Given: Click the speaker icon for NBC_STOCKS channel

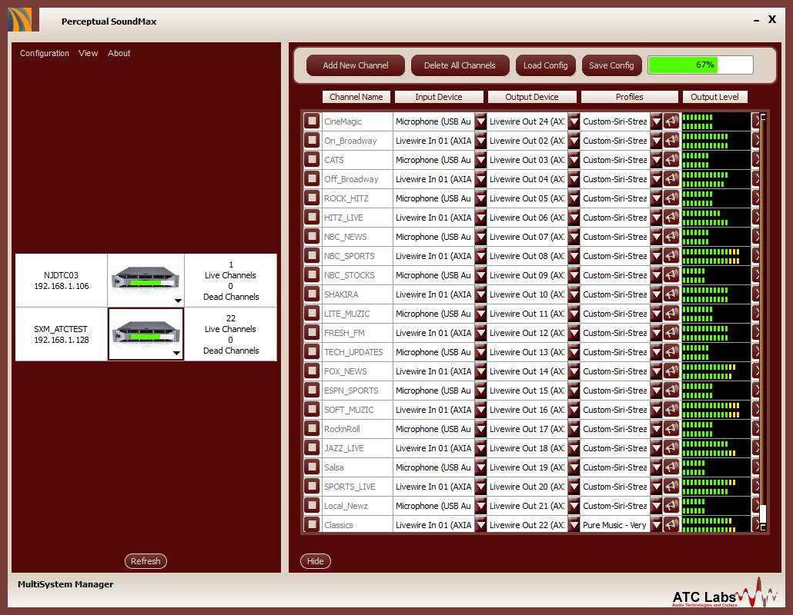Looking at the screenshot, I should click(x=671, y=274).
